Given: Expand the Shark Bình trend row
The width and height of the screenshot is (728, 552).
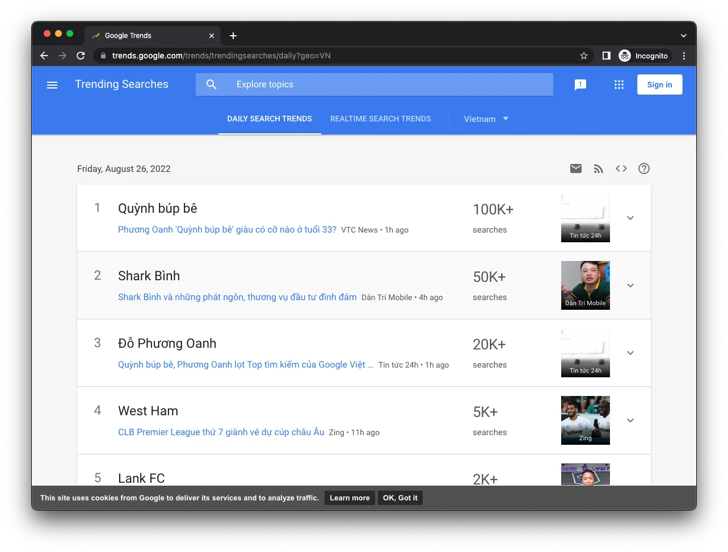Looking at the screenshot, I should click(x=630, y=285).
